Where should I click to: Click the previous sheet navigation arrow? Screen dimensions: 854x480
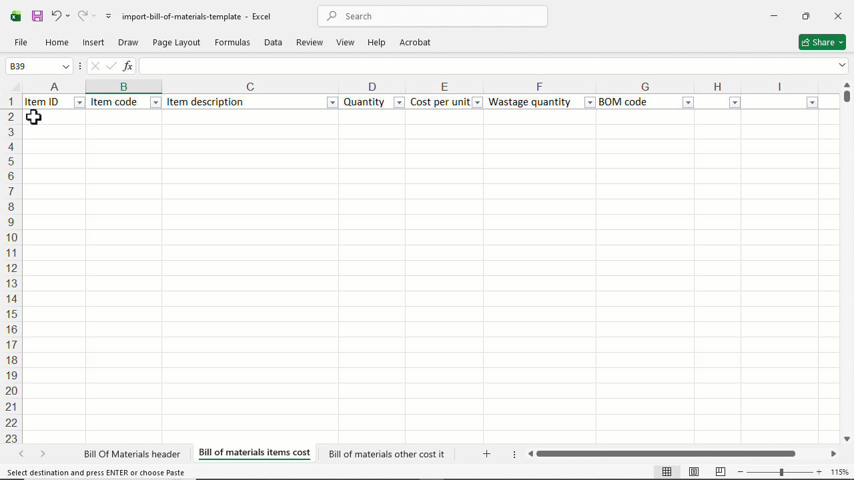21,454
